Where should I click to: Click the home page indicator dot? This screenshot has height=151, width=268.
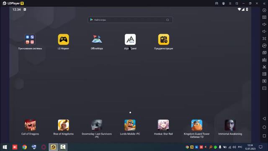130,112
